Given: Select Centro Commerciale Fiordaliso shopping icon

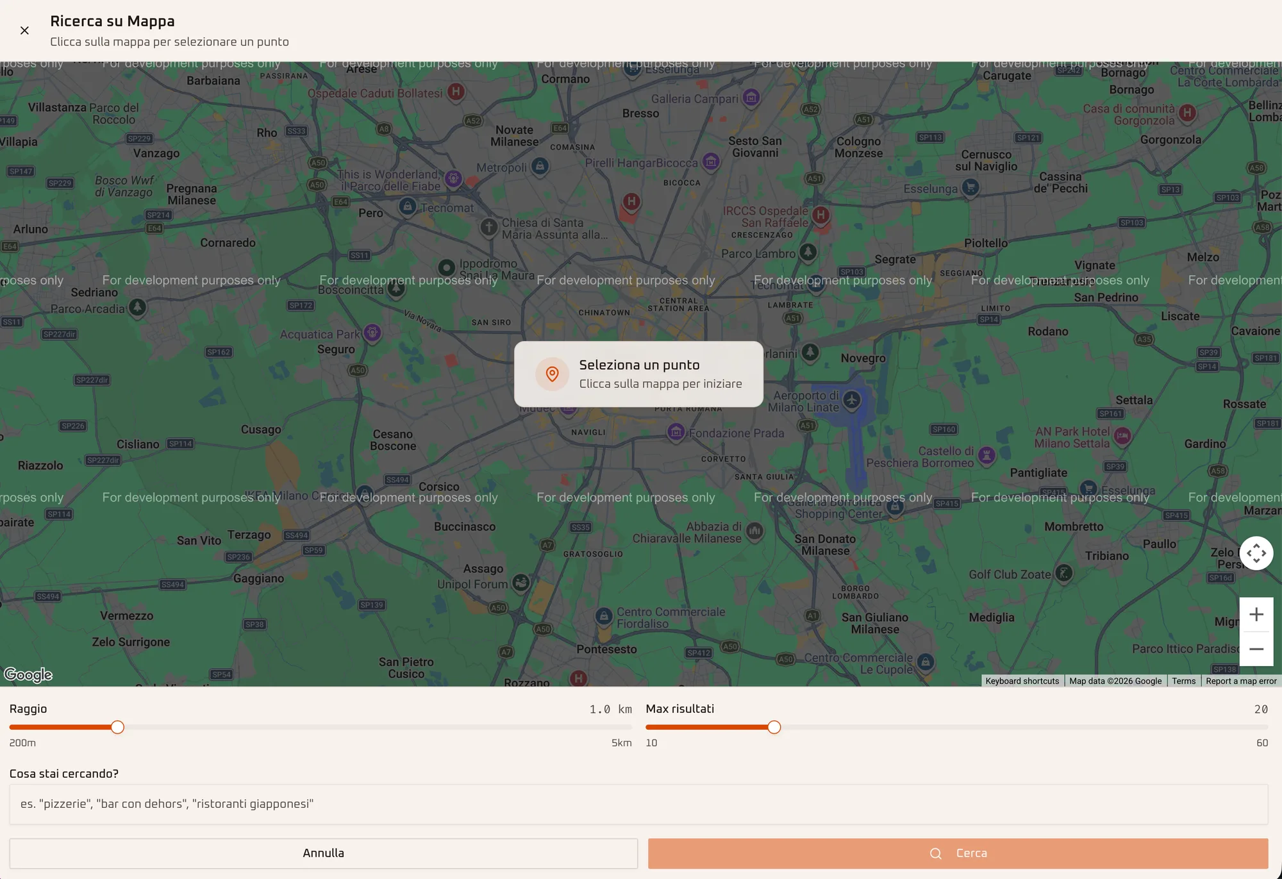Looking at the screenshot, I should pos(604,617).
